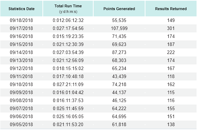The height and width of the screenshot is (131, 199).
Task: Click results value 222
Action: [x=171, y=52]
